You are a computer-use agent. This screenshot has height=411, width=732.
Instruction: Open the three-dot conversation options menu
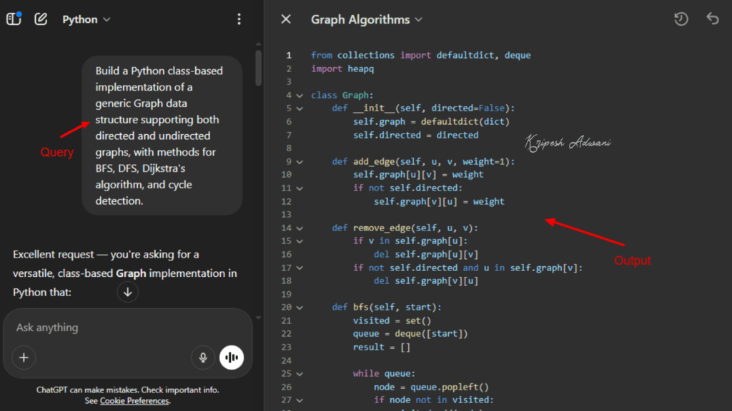[239, 19]
